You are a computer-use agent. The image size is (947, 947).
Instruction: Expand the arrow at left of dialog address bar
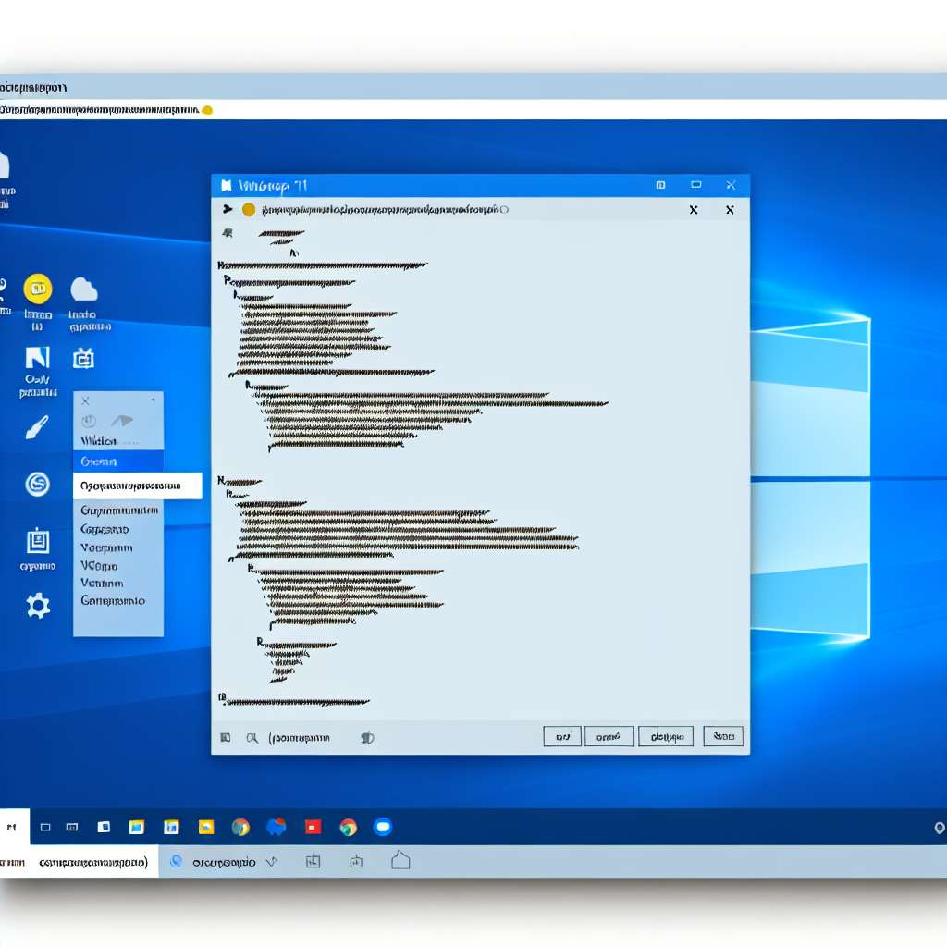point(227,210)
